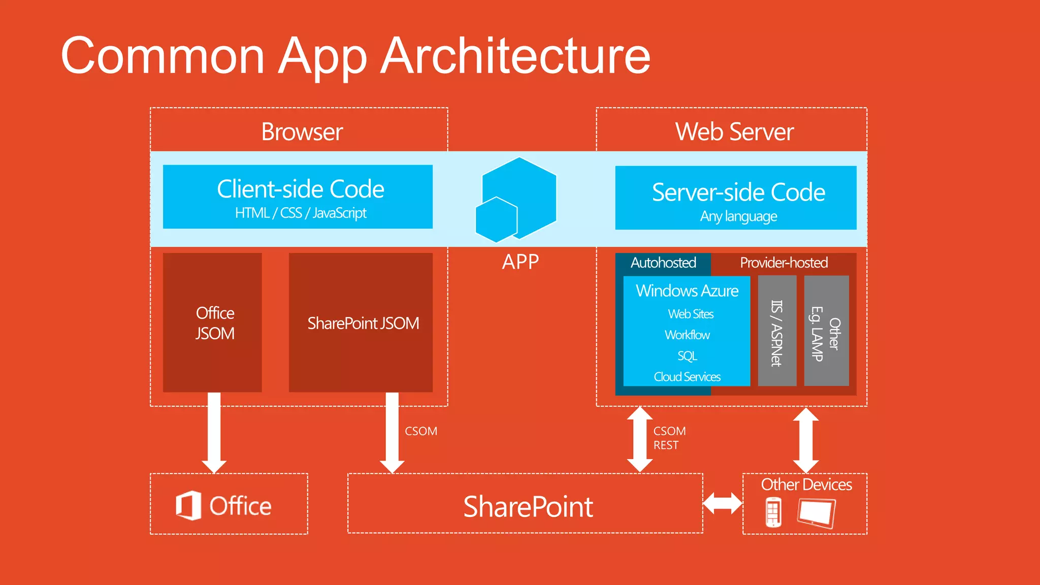This screenshot has width=1040, height=585.
Task: Click the Windows Azure panel heading
Action: (687, 291)
